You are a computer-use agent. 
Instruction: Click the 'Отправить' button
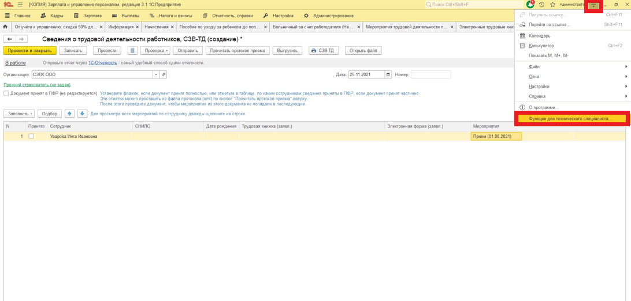tap(188, 51)
